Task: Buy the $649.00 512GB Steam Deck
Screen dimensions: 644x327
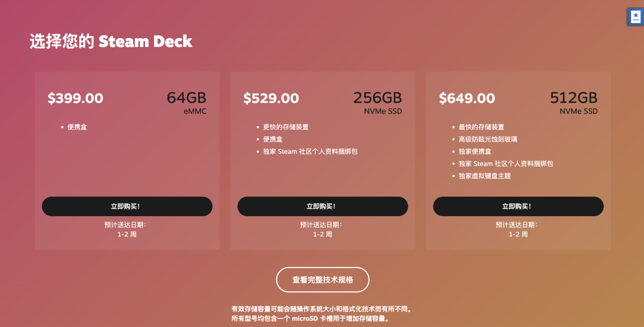Action: coord(518,206)
